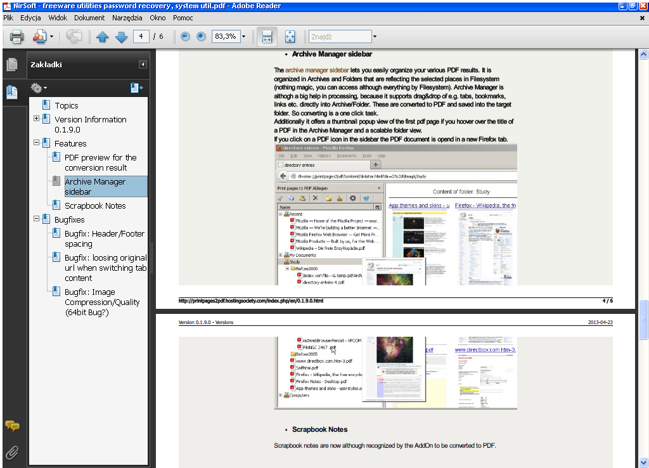Open the Pages panel icon in sidebar
Viewport: 649px width, 468px height.
12,64
